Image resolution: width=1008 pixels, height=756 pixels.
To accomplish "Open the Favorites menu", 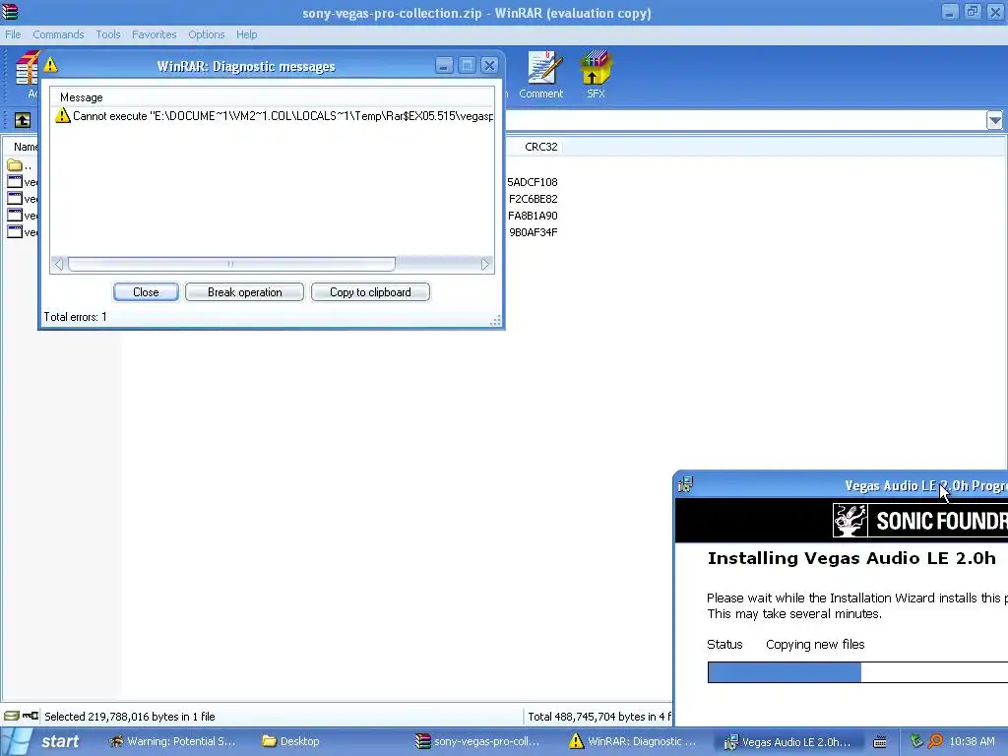I will [x=154, y=34].
